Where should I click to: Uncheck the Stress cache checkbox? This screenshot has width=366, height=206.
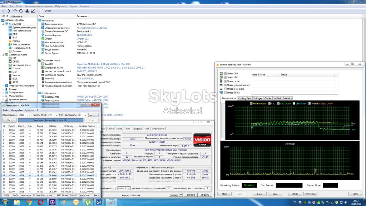coord(225,81)
